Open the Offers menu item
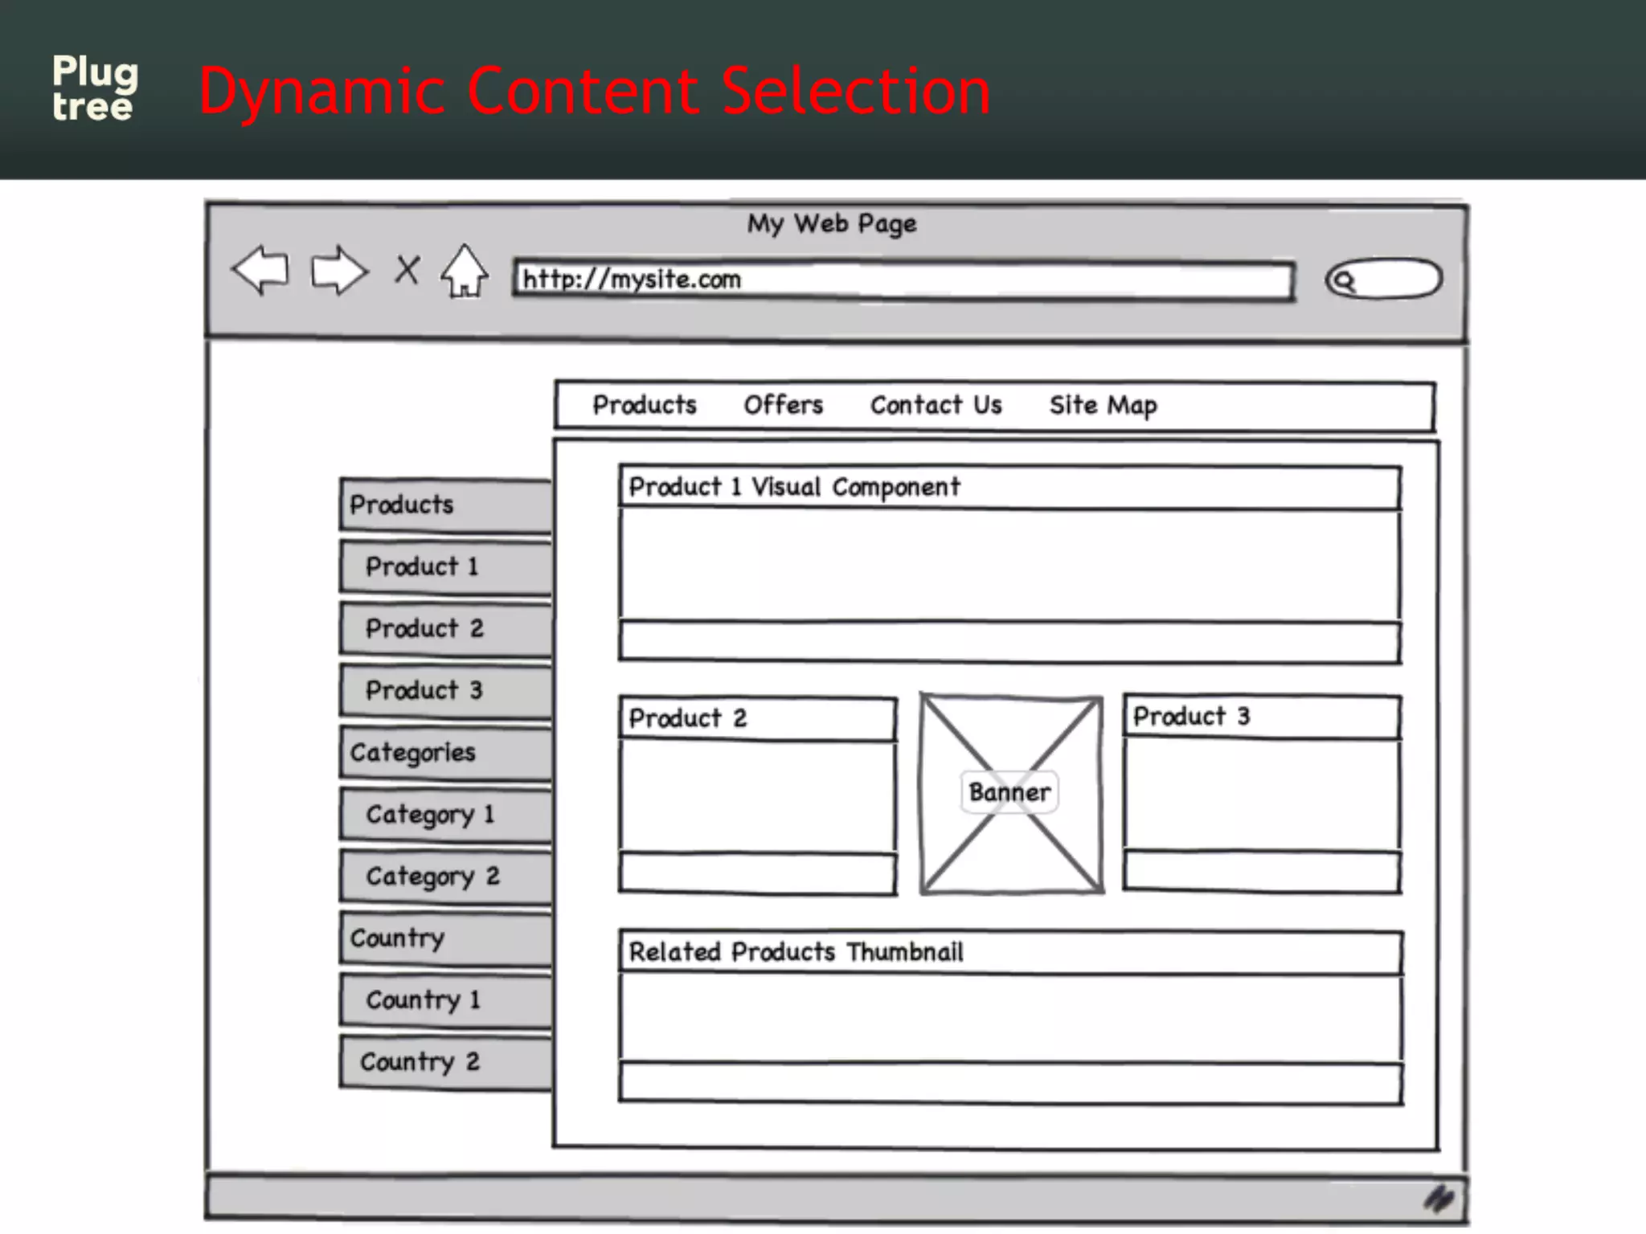The height and width of the screenshot is (1234, 1646). click(784, 405)
